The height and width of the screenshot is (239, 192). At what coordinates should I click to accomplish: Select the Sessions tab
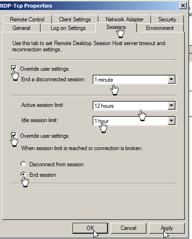(116, 27)
